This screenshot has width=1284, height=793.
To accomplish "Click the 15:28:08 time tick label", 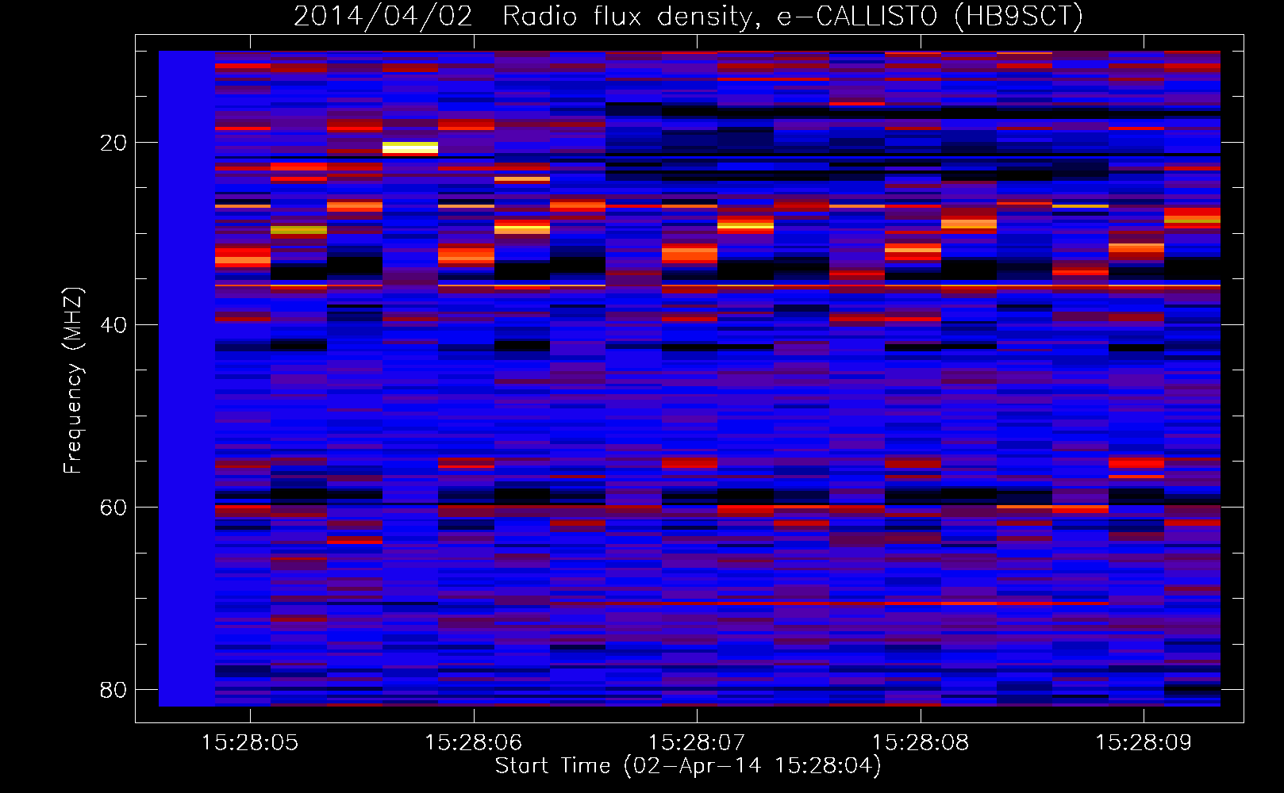I will click(921, 742).
